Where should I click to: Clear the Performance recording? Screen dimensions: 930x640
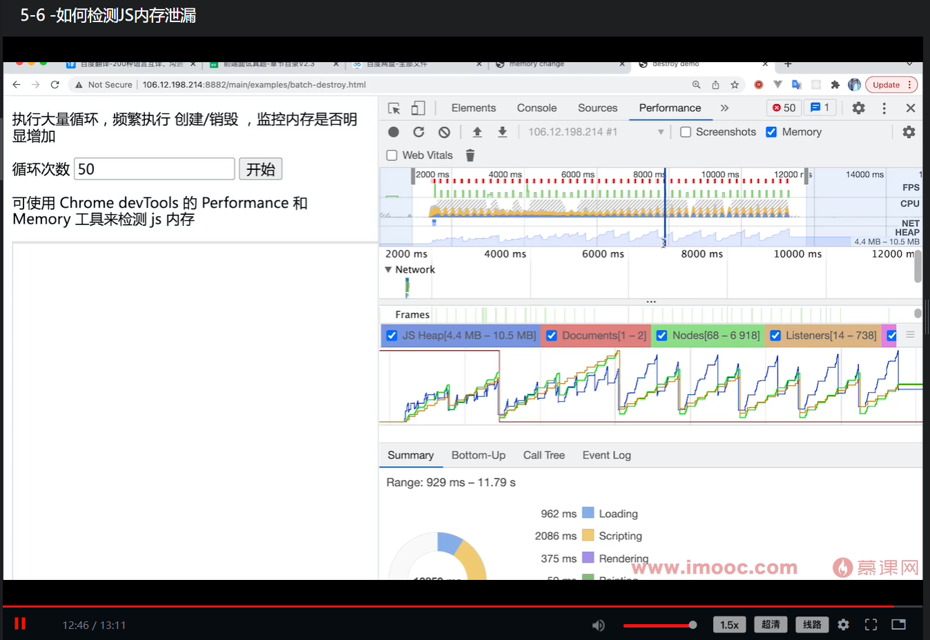445,132
